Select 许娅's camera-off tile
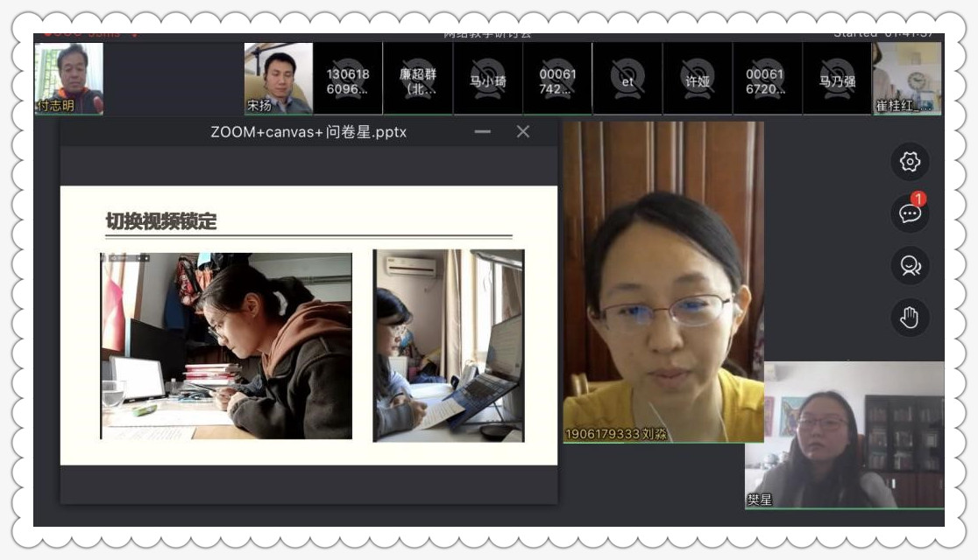This screenshot has height=560, width=978. point(698,80)
